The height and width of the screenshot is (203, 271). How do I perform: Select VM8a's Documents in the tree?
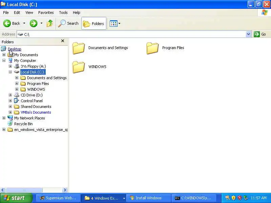36,112
